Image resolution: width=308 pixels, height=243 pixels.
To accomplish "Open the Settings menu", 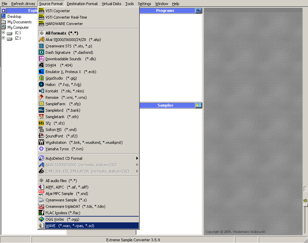I will click(x=145, y=4).
